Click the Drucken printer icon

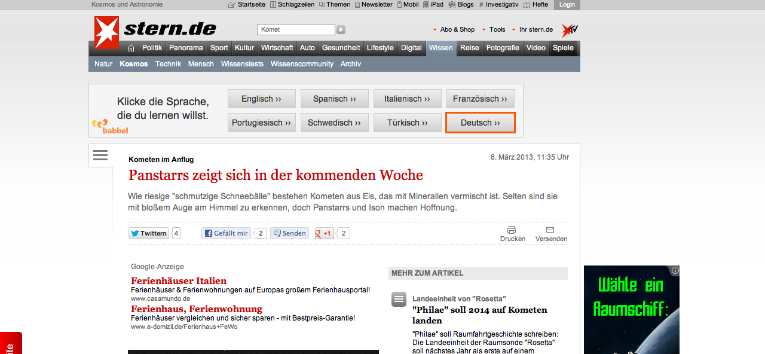pos(512,230)
